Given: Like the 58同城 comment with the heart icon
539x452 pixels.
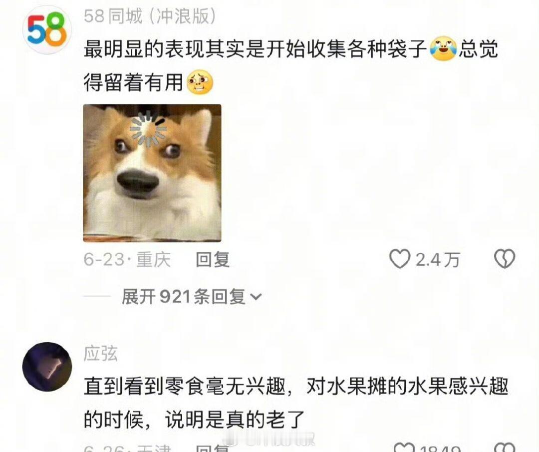Looking at the screenshot, I should point(399,259).
